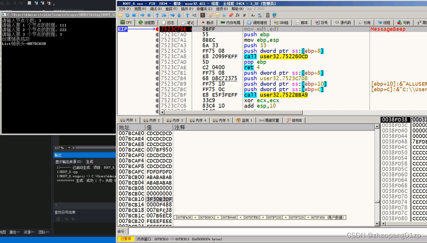
Task: Switch to the 符号 tab
Action: pos(321,22)
